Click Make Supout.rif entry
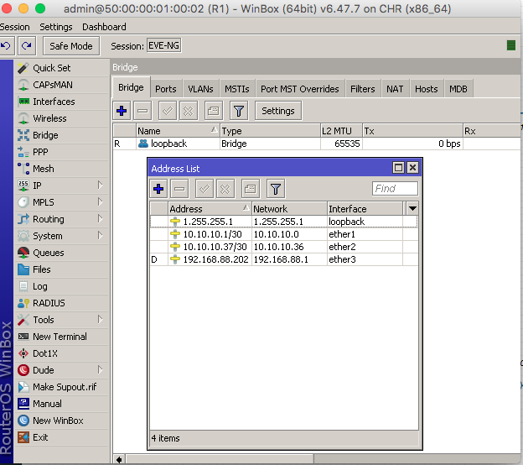Screen dimensions: 523x465 pos(62,387)
